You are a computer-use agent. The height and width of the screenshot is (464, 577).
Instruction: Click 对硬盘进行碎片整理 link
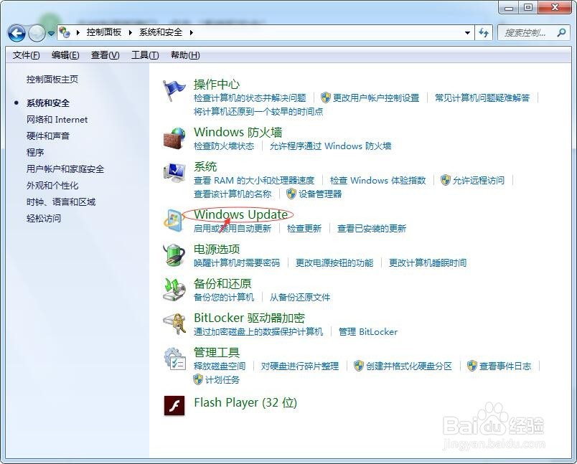pyautogui.click(x=299, y=366)
